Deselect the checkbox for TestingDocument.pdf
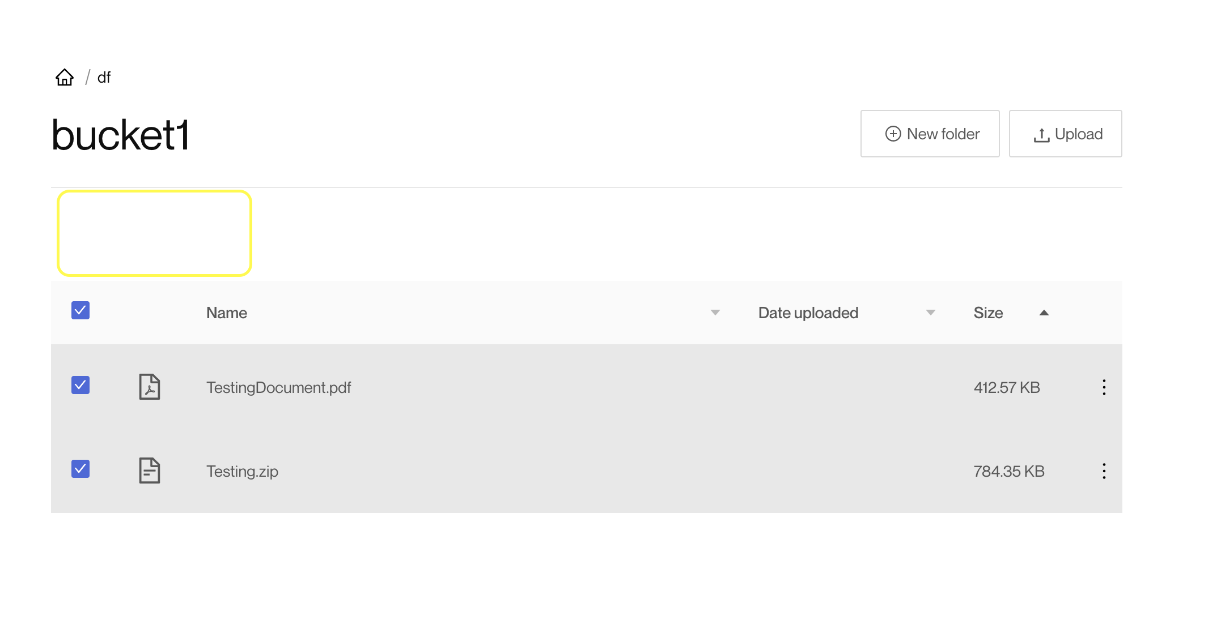This screenshot has width=1221, height=633. 80,386
